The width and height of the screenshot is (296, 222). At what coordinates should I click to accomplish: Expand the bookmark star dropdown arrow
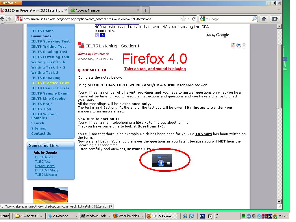pos(188,19)
